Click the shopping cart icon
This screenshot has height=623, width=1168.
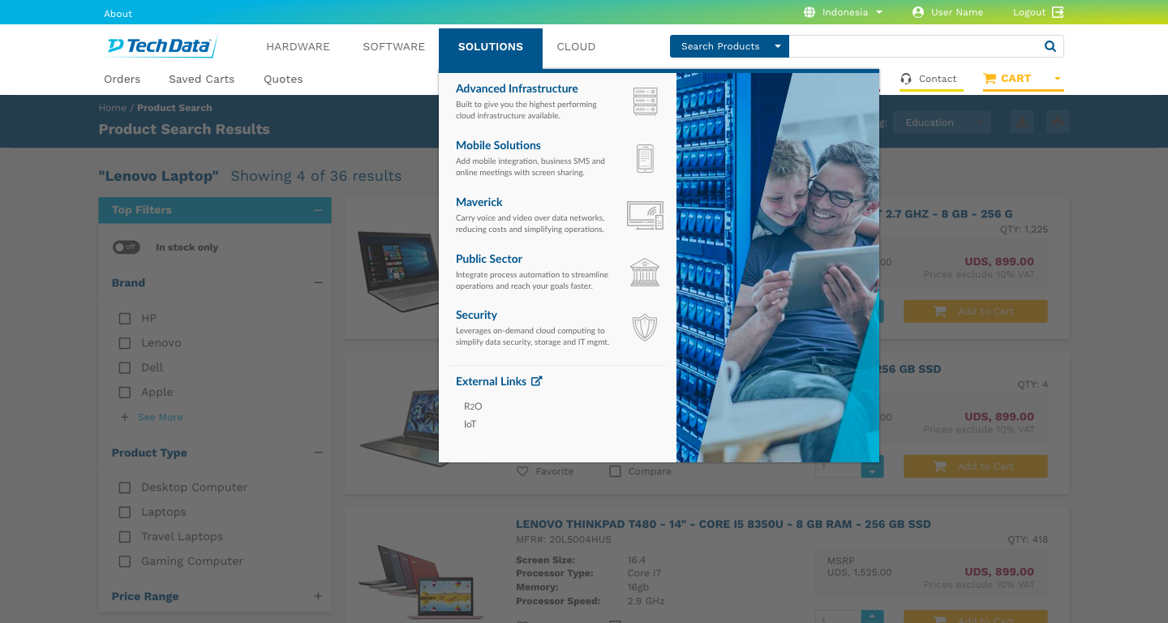[990, 79]
